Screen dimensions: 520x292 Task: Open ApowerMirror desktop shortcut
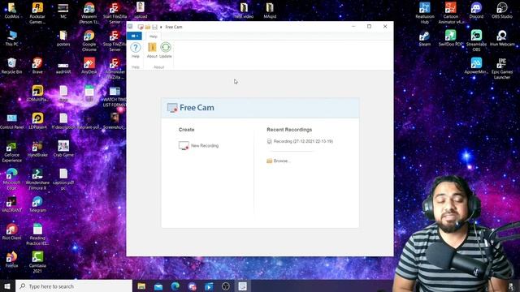pos(476,66)
